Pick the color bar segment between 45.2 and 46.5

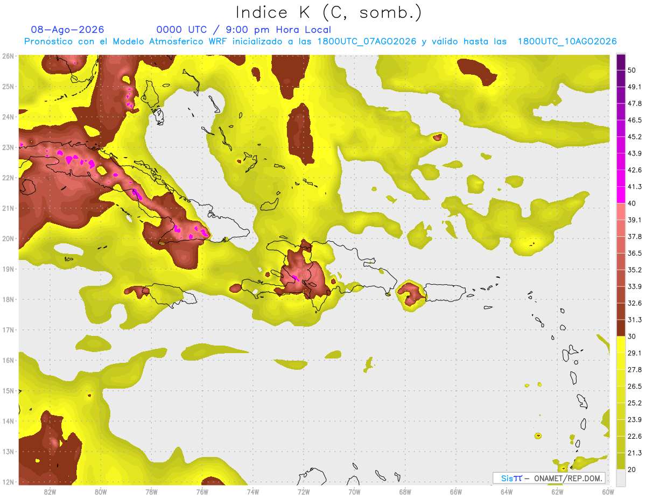click(x=621, y=128)
